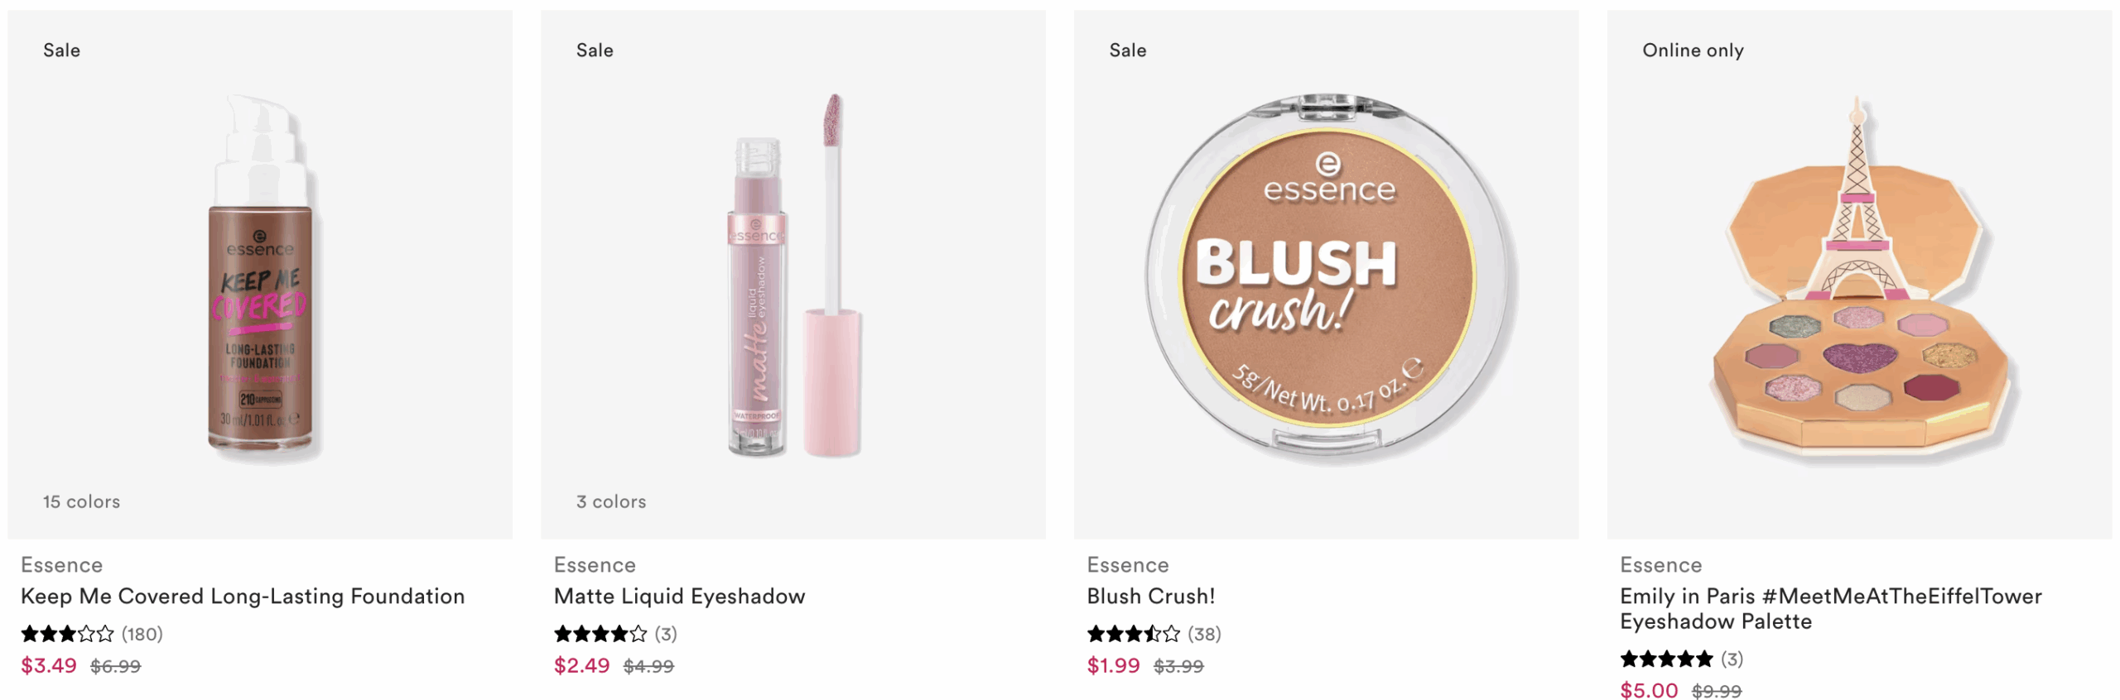Select the 3 colors label on eyeshadow

pos(611,502)
